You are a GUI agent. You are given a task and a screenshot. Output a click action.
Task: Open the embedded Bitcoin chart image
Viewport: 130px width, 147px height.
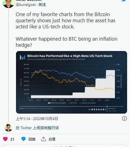(72, 82)
